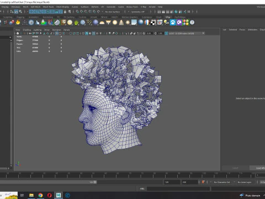Click the grid-lined sphere shelf icon
Viewport: 265px width, 199px height.
click(70, 23)
